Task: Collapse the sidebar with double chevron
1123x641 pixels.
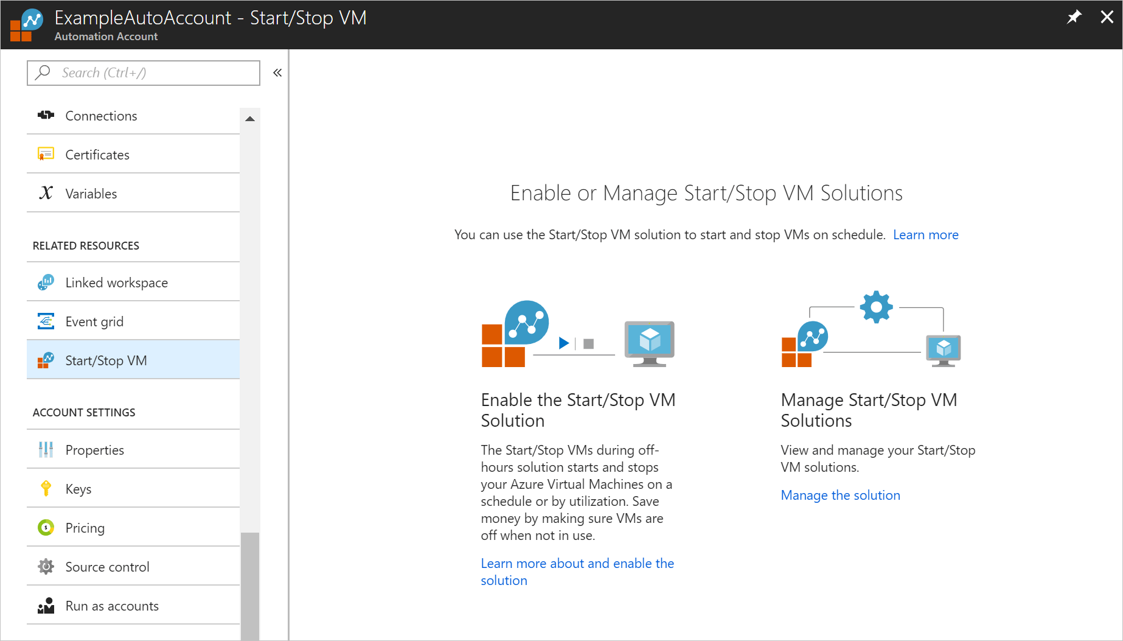Action: coord(277,72)
